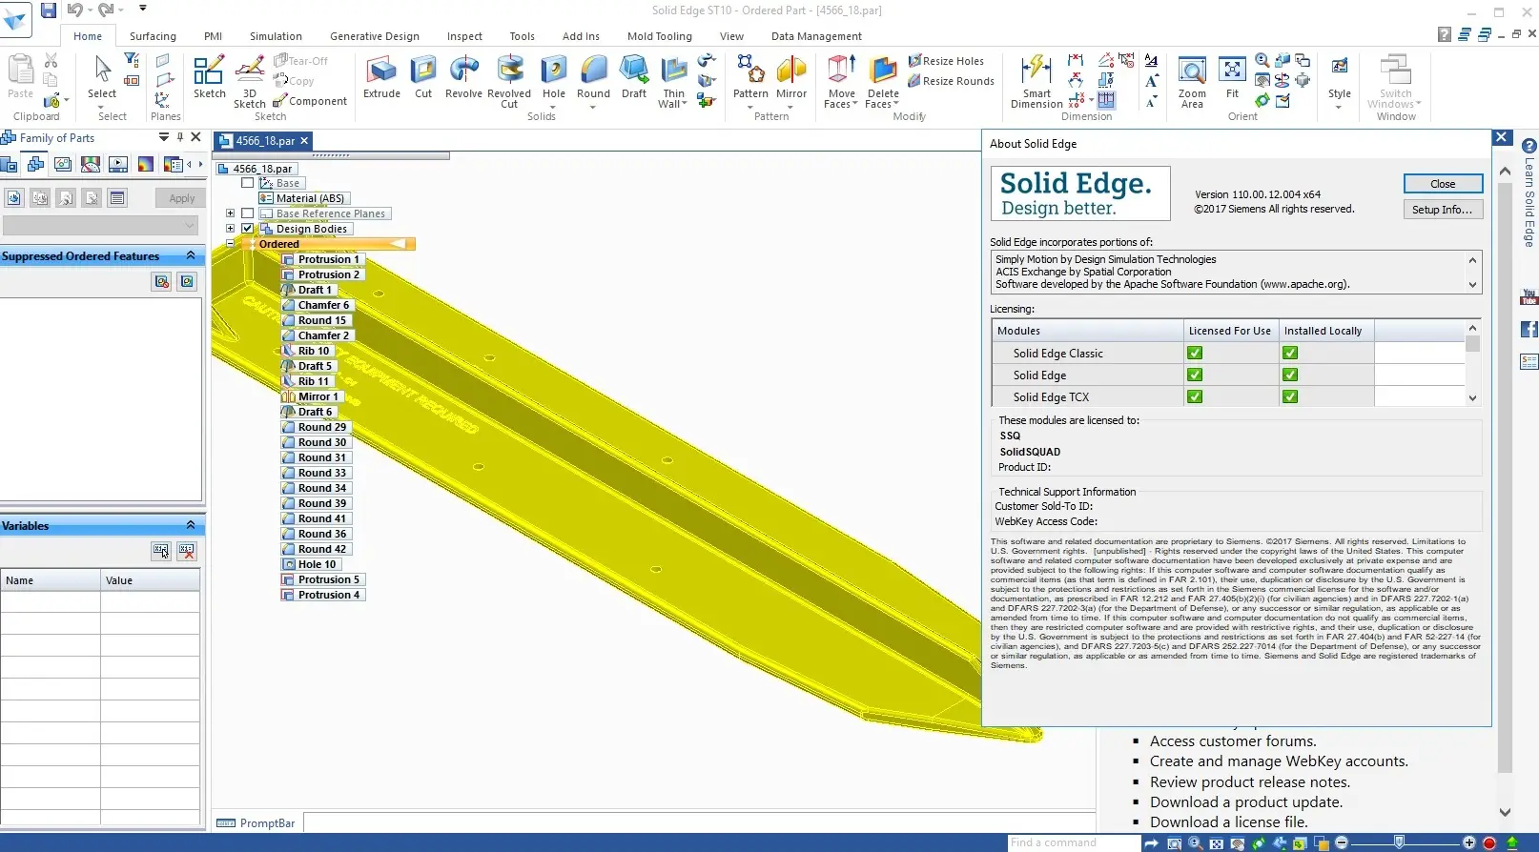1539x852 pixels.
Task: Adjust the zoom slider in status bar
Action: click(x=1399, y=842)
